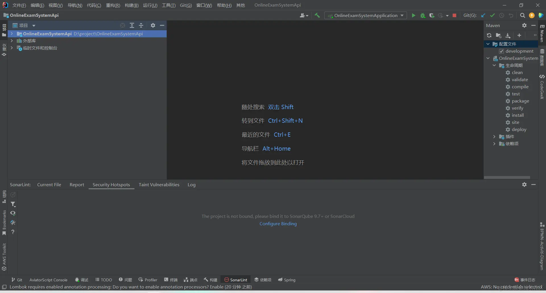Reload all Maven projects
Image resolution: width=546 pixels, height=293 pixels.
click(489, 35)
